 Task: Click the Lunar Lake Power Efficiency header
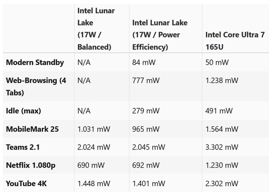click(160, 35)
